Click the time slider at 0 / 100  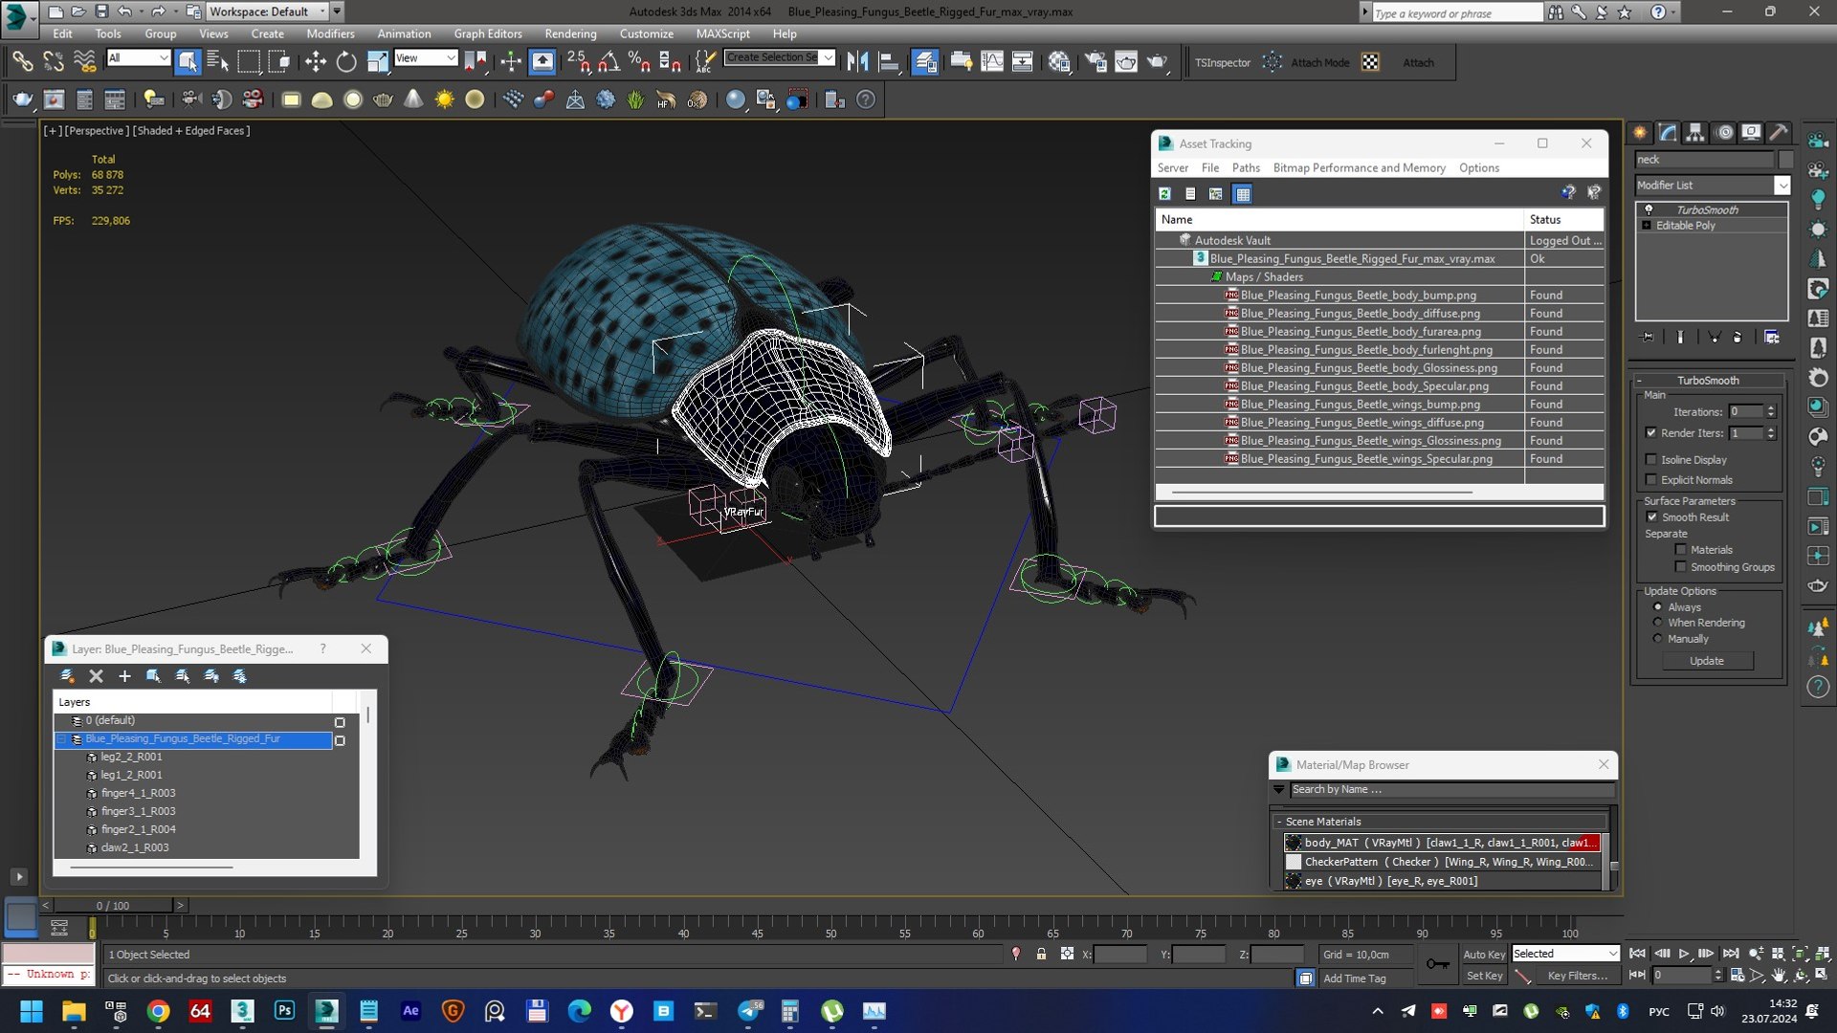(113, 905)
